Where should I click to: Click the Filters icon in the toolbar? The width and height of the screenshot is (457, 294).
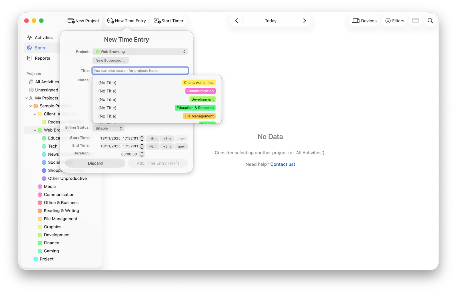tap(388, 21)
